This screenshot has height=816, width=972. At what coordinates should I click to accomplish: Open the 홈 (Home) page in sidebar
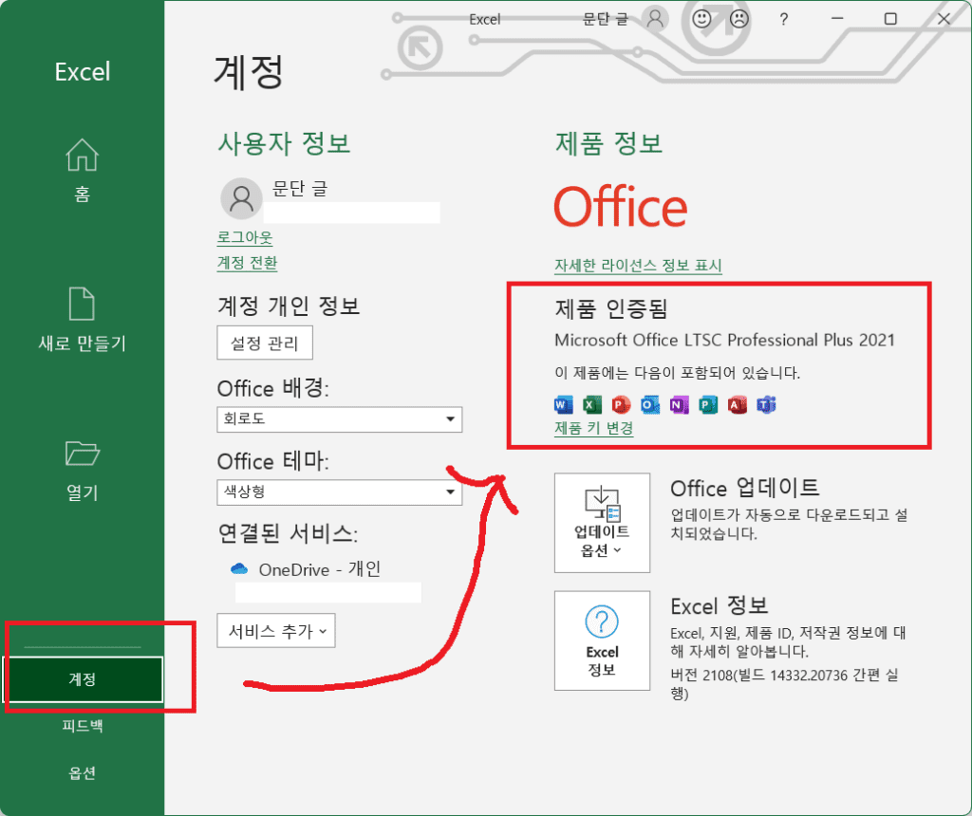pyautogui.click(x=82, y=171)
